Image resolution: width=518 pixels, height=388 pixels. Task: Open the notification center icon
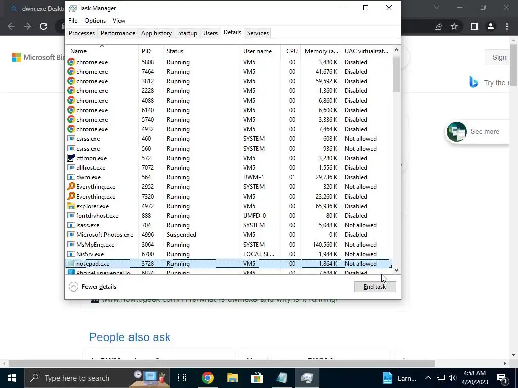click(502, 378)
